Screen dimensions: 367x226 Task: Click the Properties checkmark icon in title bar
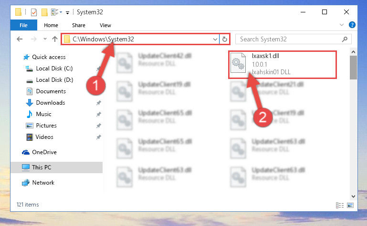tap(34, 12)
